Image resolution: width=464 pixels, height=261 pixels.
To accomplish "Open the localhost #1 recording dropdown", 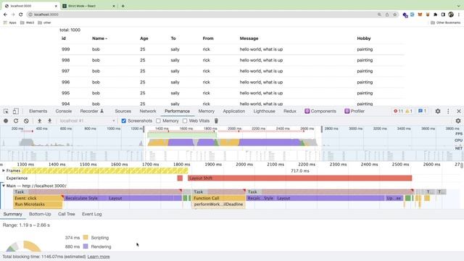I will pos(87,121).
